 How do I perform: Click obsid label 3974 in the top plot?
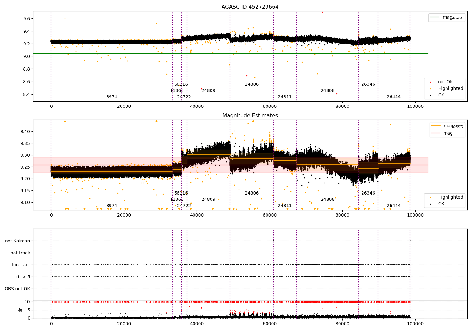pyautogui.click(x=112, y=97)
